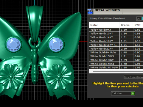Screen dimensions: 143x107
Task: Select the White Gold:14K PdW row
Action: click(x=116, y=67)
